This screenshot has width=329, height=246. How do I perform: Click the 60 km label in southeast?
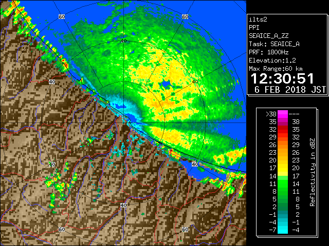[185, 229]
